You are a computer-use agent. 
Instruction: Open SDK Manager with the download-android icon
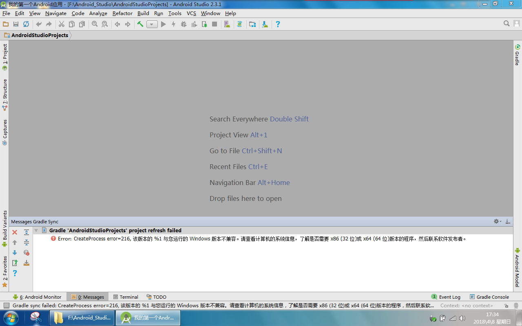click(265, 24)
